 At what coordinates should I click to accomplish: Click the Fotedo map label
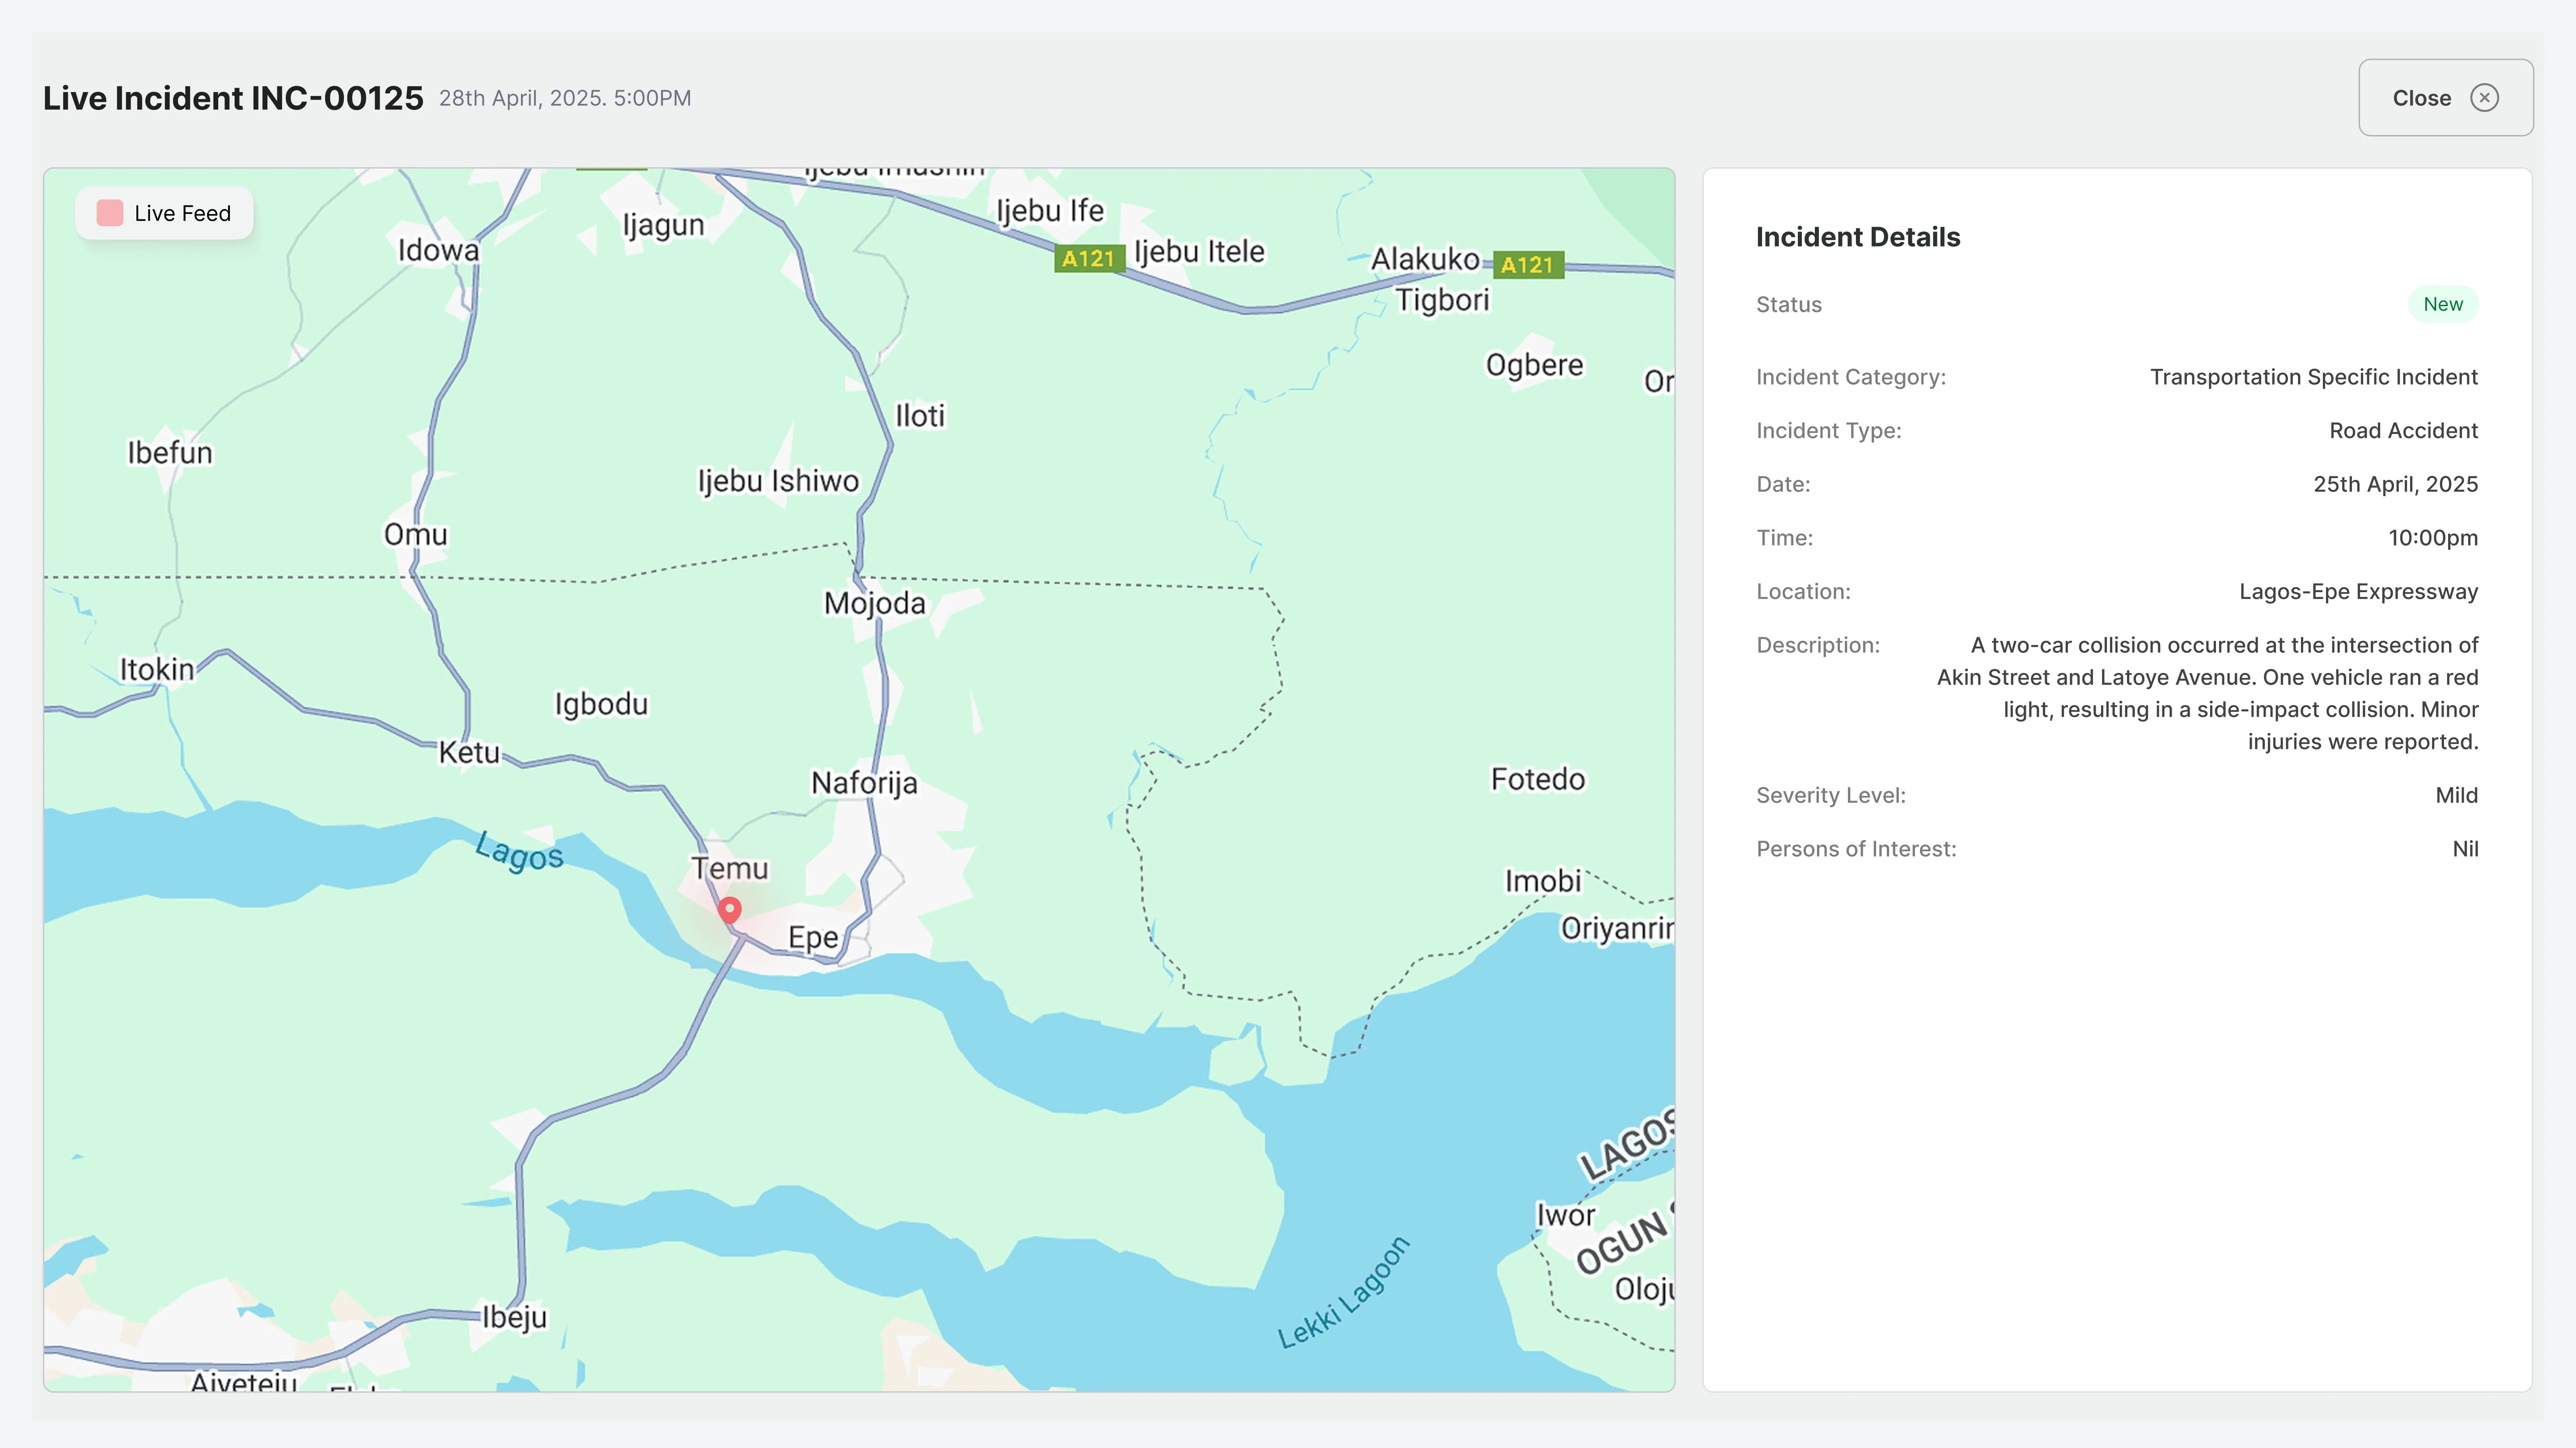click(1538, 779)
